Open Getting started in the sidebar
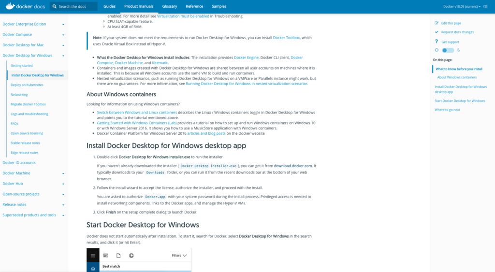Viewport: 495px width, 272px height. 21,65
